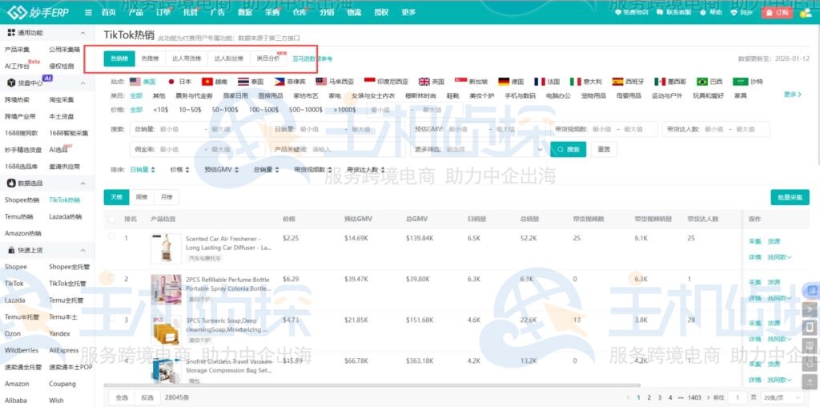
Task: Tick the checkbox for rank 1 product row
Action: coord(111,238)
